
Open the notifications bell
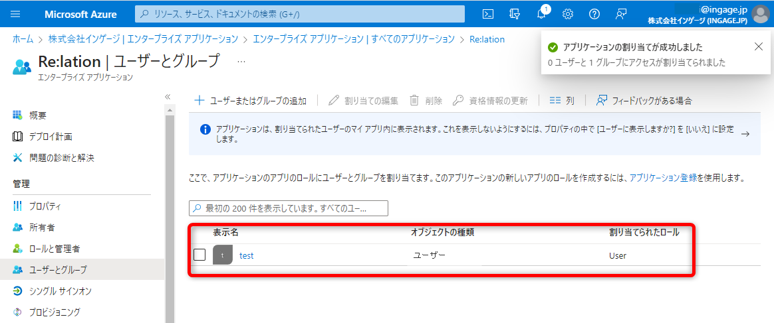[542, 14]
